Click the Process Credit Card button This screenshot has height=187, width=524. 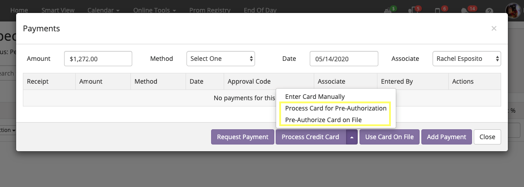point(311,137)
